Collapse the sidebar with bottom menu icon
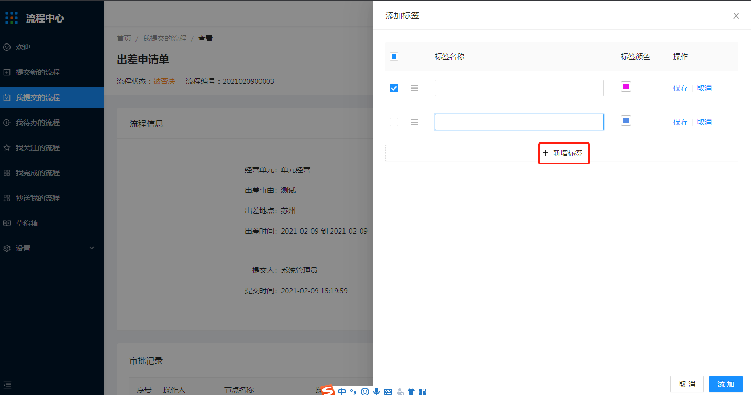Image resolution: width=751 pixels, height=395 pixels. pyautogui.click(x=7, y=385)
